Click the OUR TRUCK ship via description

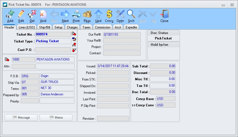57,82
